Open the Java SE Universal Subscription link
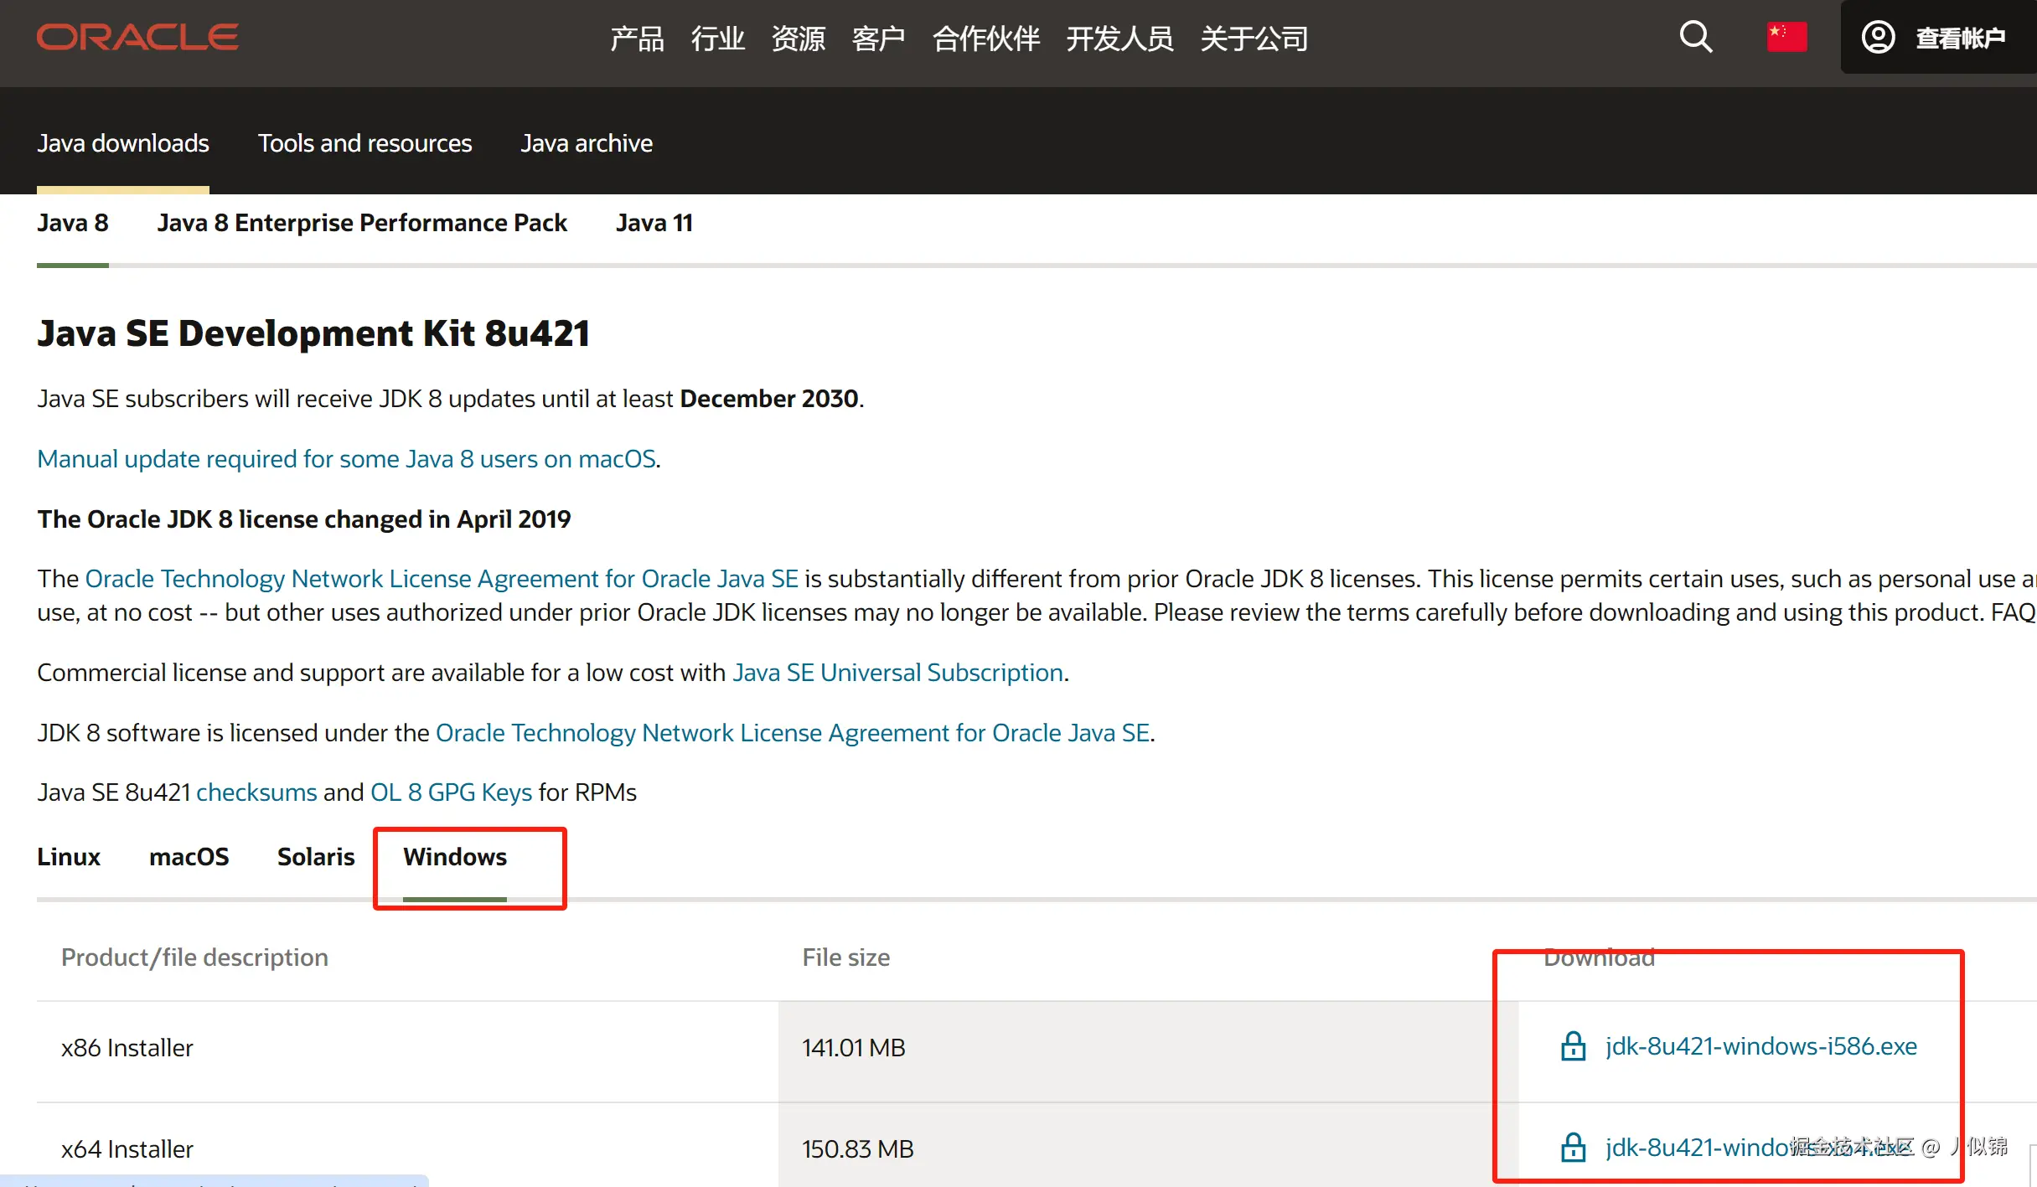 pos(897,673)
